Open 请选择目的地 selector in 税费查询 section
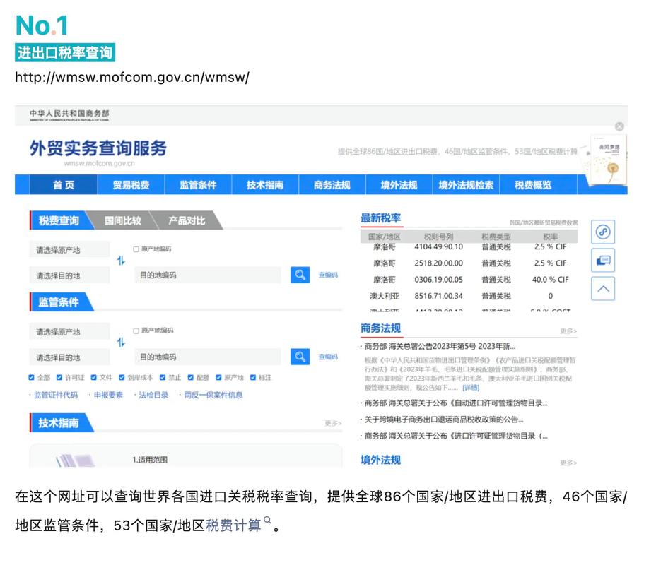 [69, 275]
